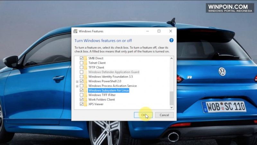
Task: Open the blue help question-mark icon
Action: 171,40
